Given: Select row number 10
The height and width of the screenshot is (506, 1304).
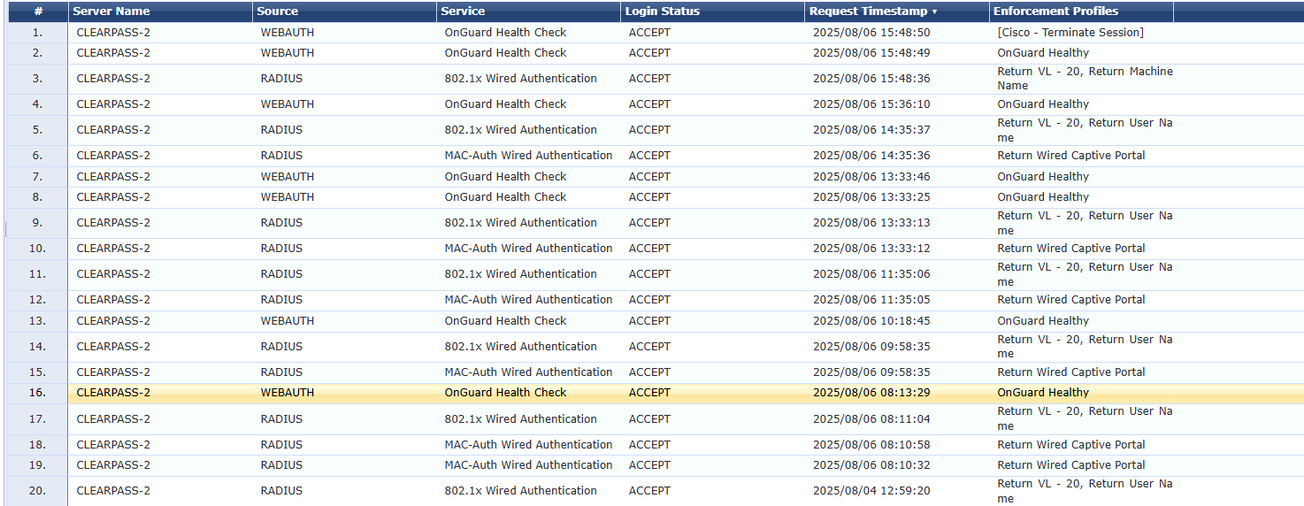Looking at the screenshot, I should pos(37,249).
